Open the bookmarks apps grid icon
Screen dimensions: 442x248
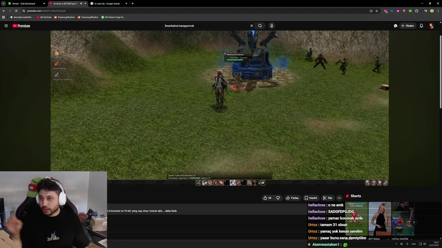coord(3,17)
